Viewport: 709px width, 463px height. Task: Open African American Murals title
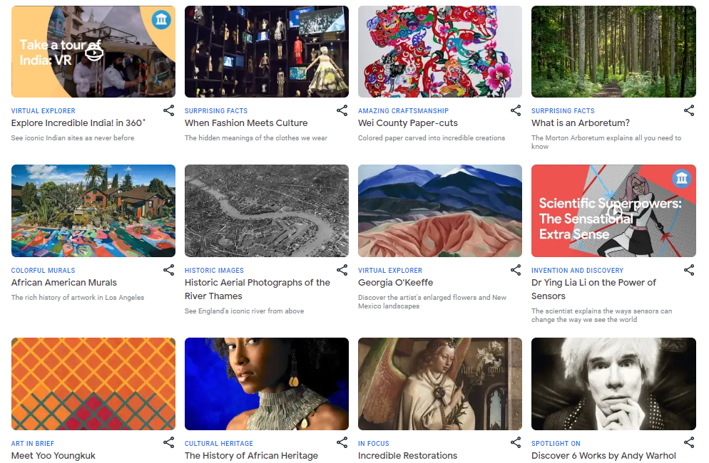pos(63,282)
